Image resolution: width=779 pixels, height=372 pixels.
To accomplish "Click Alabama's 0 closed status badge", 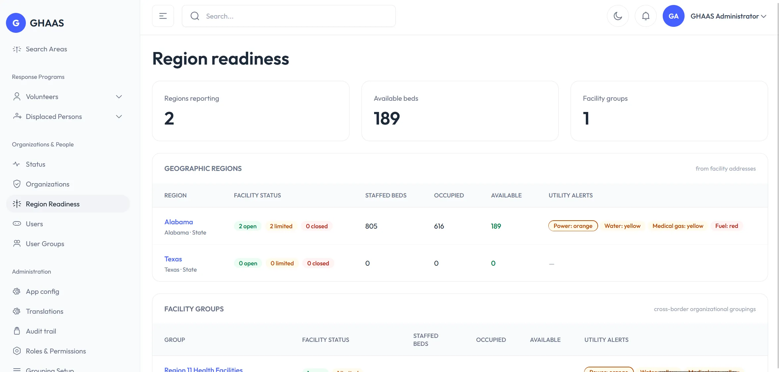I will click(317, 226).
